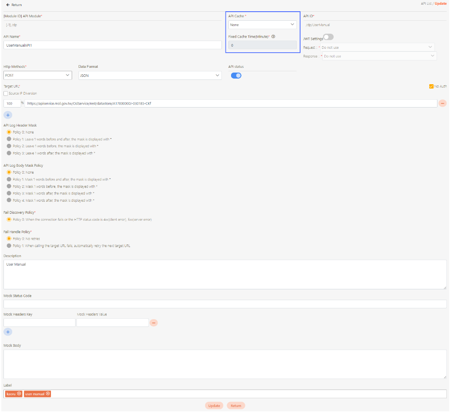
Task: Toggle the JWT Settings switch
Action: click(329, 37)
